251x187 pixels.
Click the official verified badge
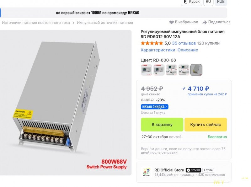pyautogui.click(x=193, y=170)
